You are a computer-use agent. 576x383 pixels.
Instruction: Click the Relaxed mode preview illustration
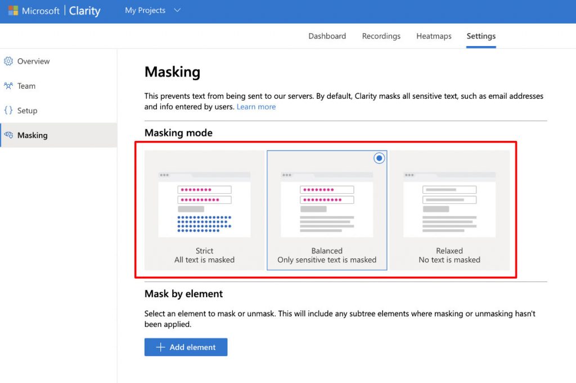tap(449, 204)
